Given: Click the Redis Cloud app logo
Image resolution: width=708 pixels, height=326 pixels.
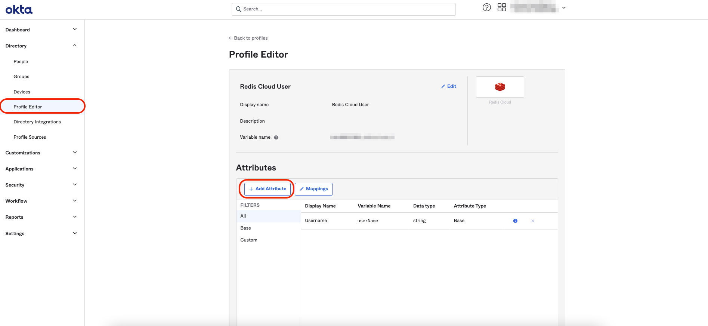Looking at the screenshot, I should [x=500, y=87].
